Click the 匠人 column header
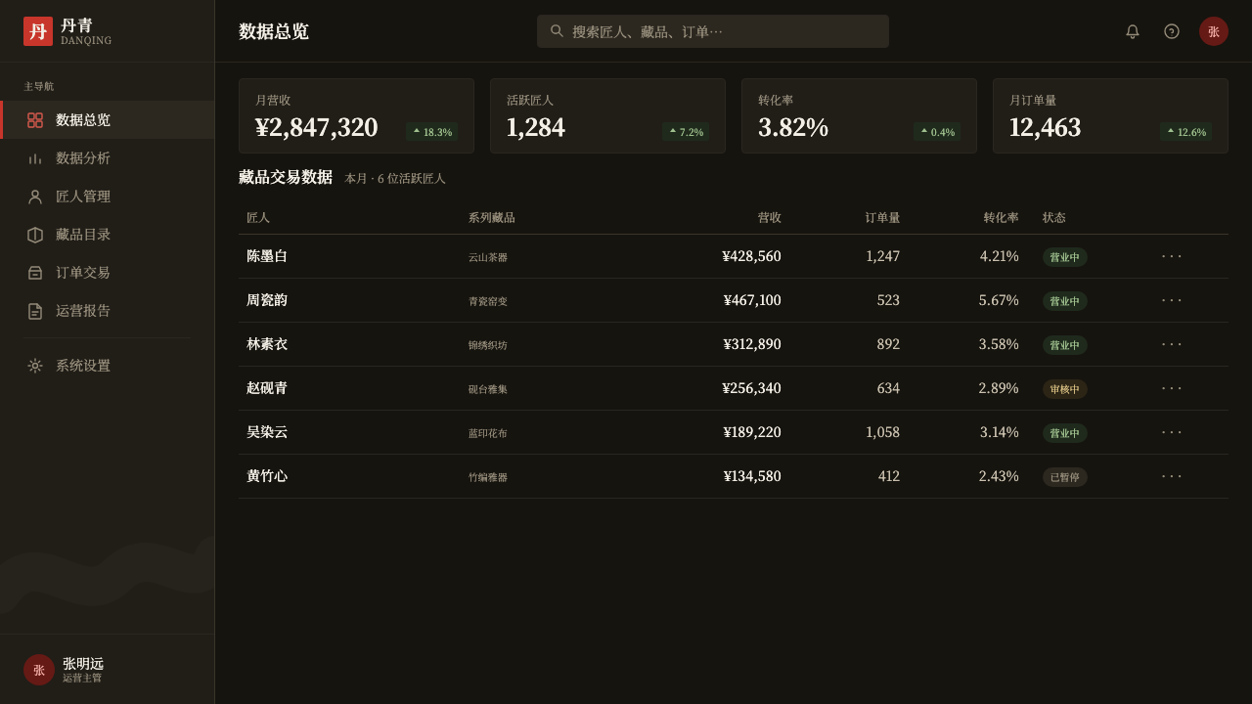Screen dimensions: 1252x704 click(258, 218)
